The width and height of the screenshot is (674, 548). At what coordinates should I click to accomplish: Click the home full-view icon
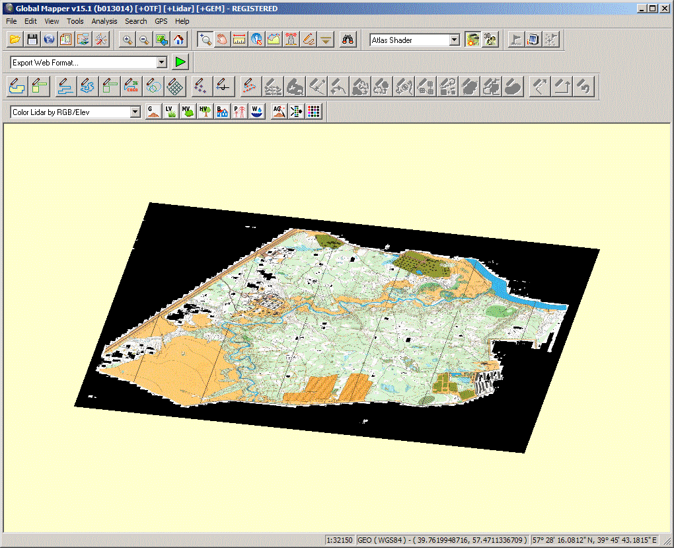[x=178, y=40]
